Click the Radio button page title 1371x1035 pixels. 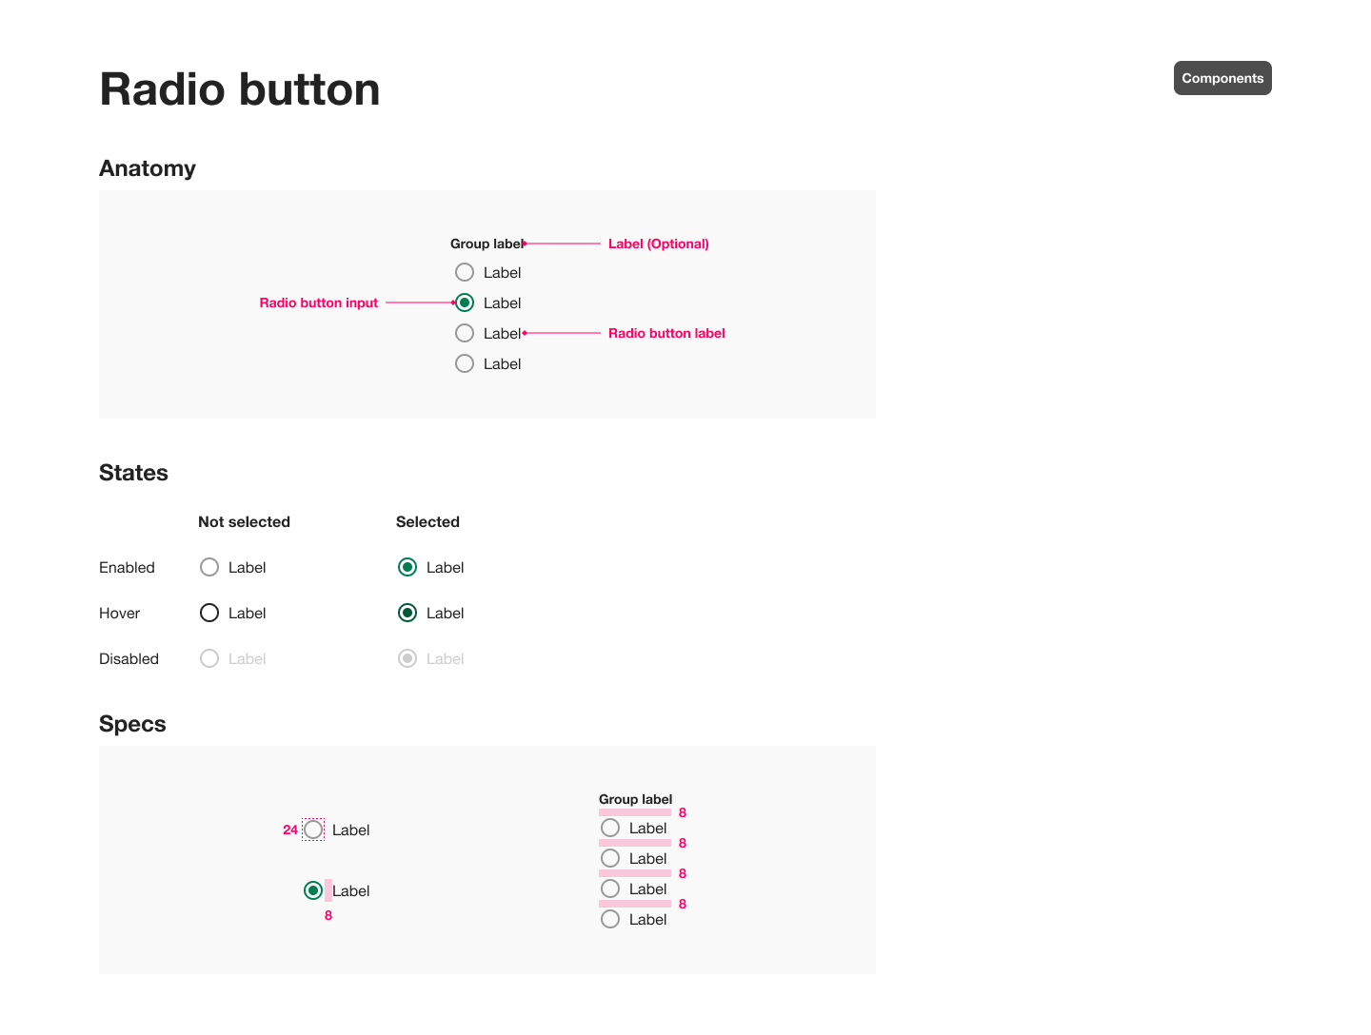coord(240,89)
